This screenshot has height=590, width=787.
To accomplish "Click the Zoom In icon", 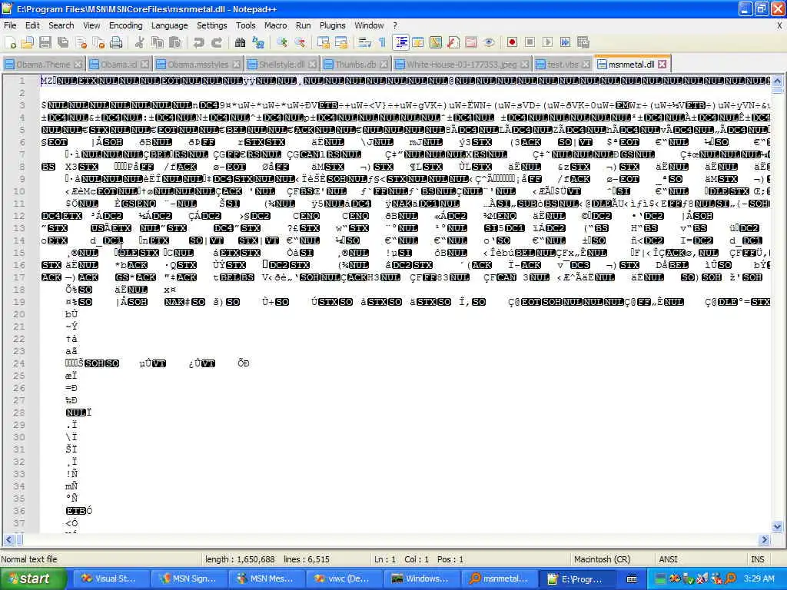I will point(282,43).
